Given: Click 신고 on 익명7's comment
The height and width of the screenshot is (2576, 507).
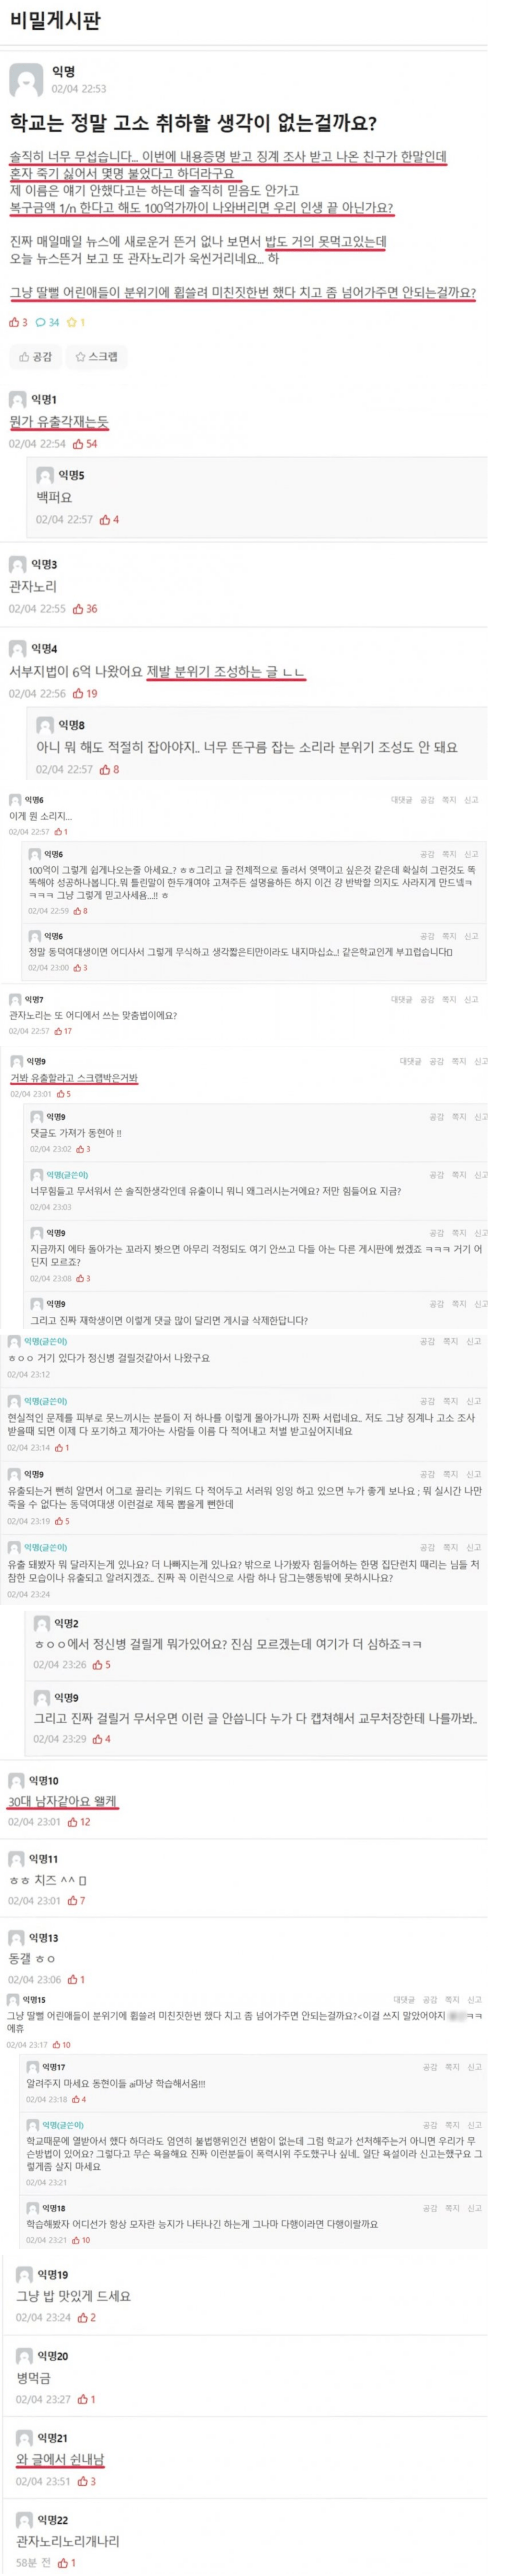Looking at the screenshot, I should 471,999.
